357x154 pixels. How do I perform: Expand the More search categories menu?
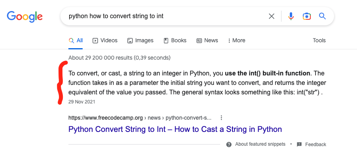[236, 41]
